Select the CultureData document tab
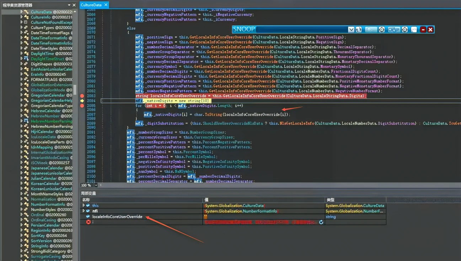 tap(91, 5)
